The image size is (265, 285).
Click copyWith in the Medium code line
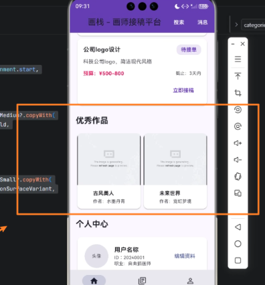click(39, 115)
